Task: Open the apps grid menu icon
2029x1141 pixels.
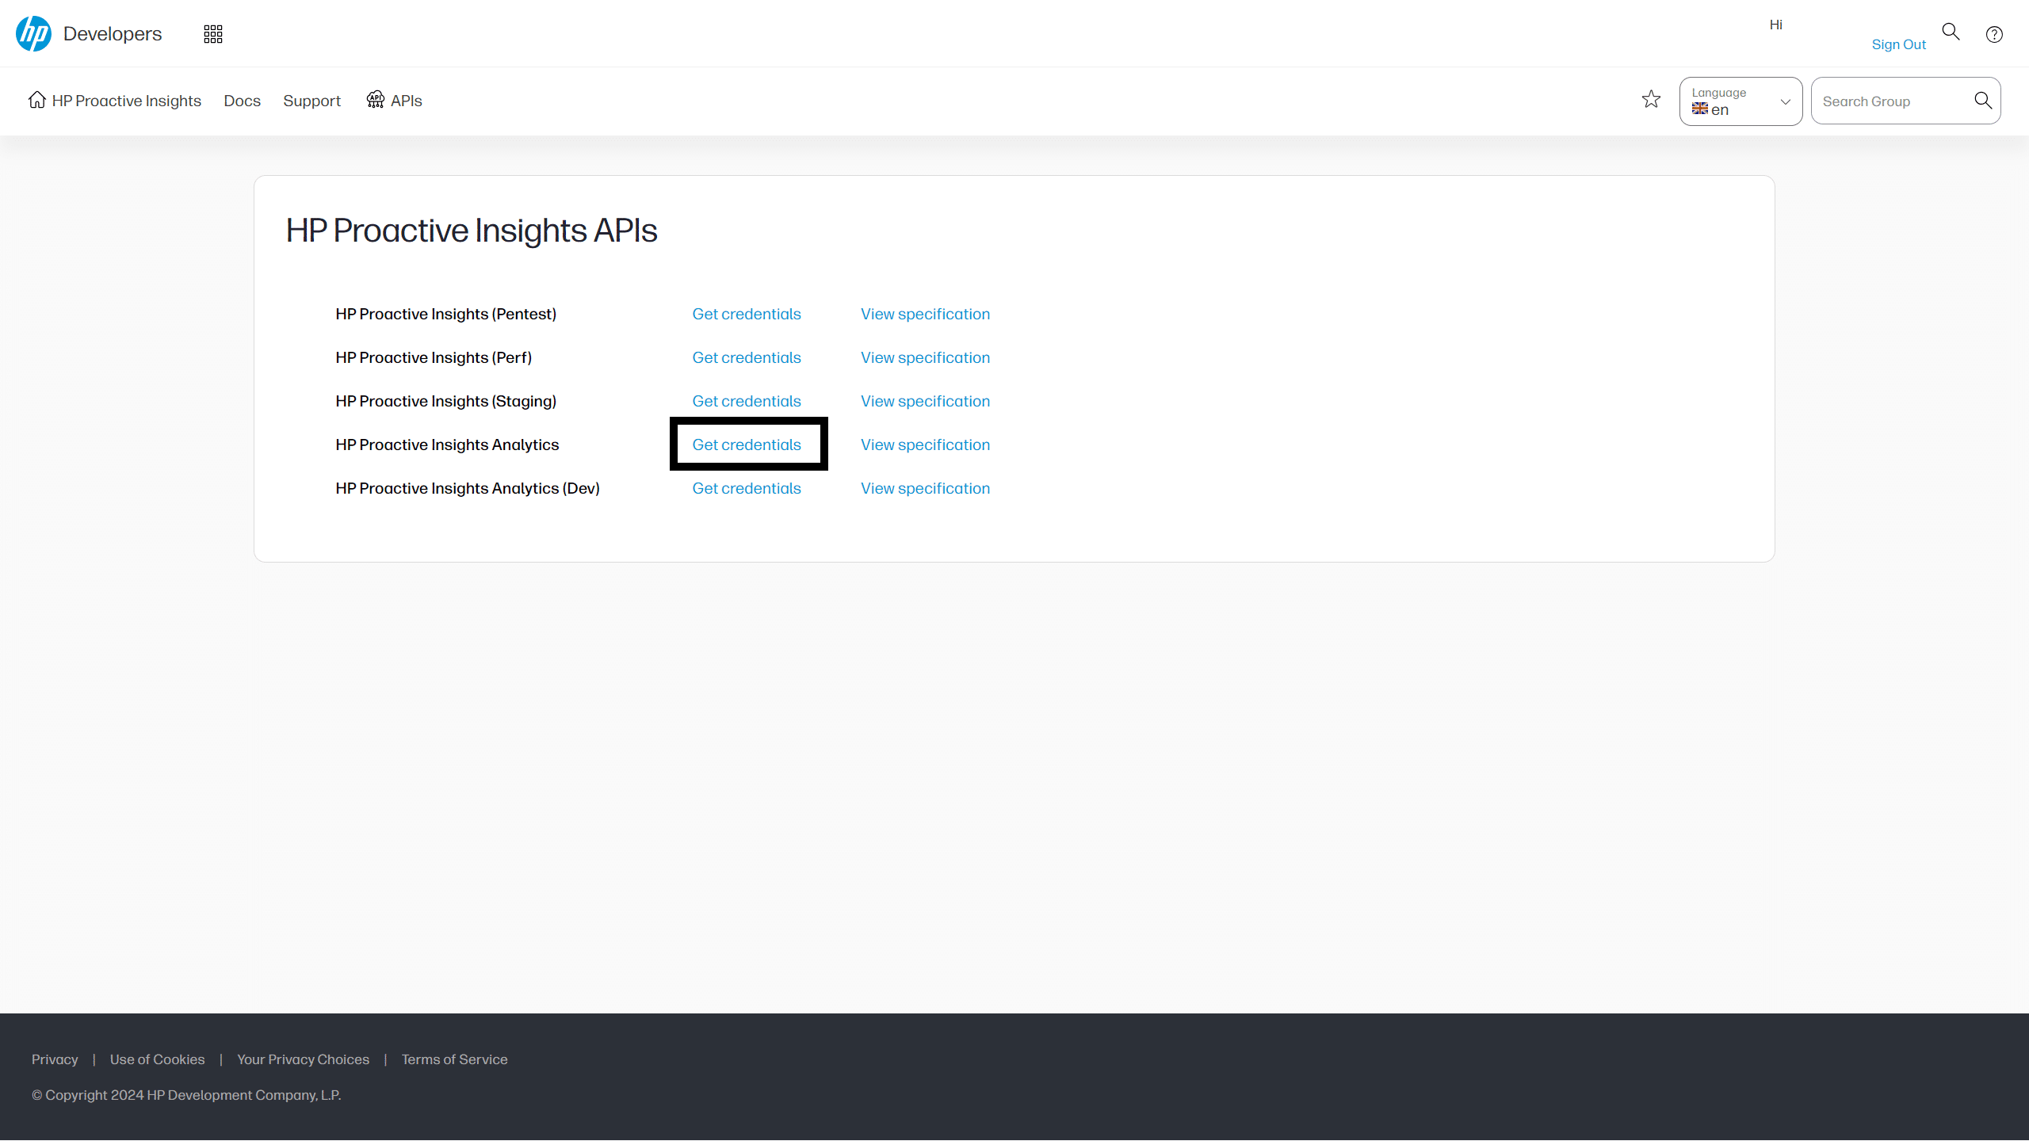Action: pos(212,34)
